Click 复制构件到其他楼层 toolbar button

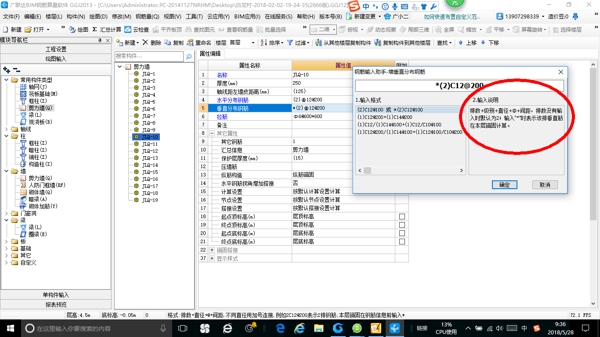[403, 43]
